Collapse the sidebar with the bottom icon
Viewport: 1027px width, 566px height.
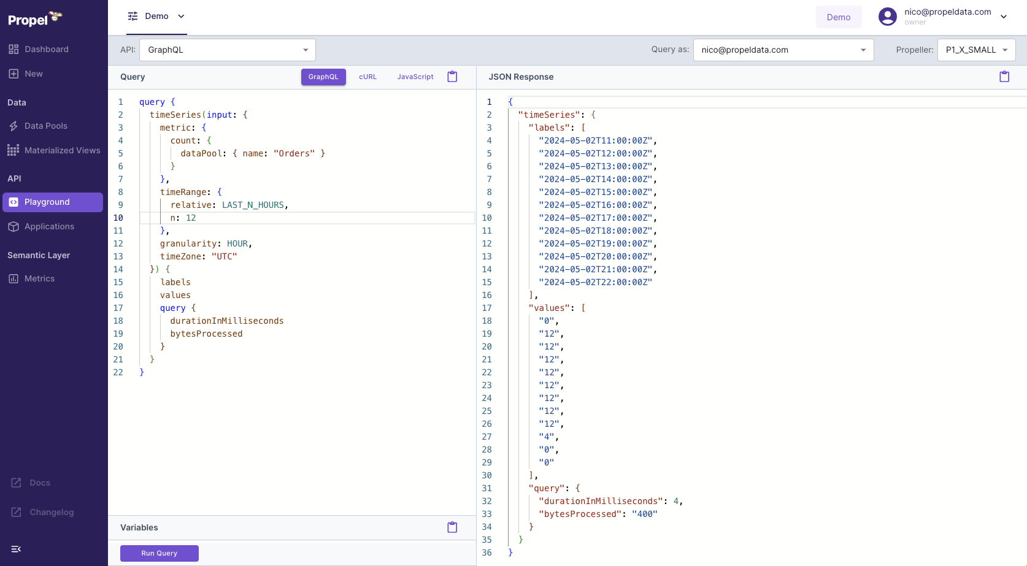click(16, 549)
